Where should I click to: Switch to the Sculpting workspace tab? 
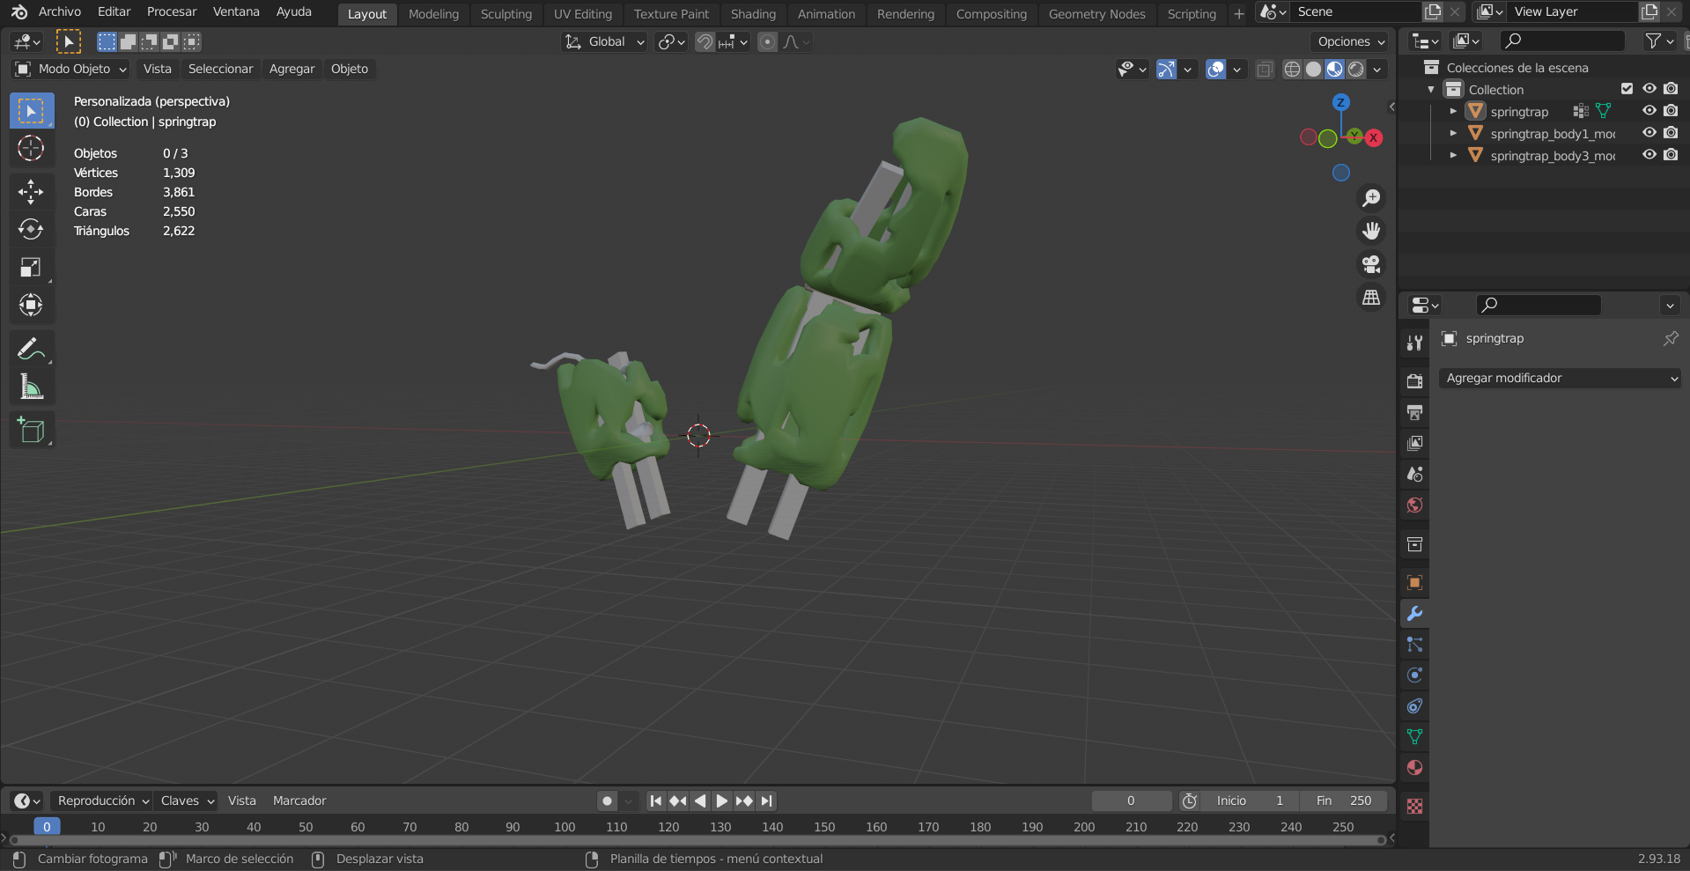(506, 14)
